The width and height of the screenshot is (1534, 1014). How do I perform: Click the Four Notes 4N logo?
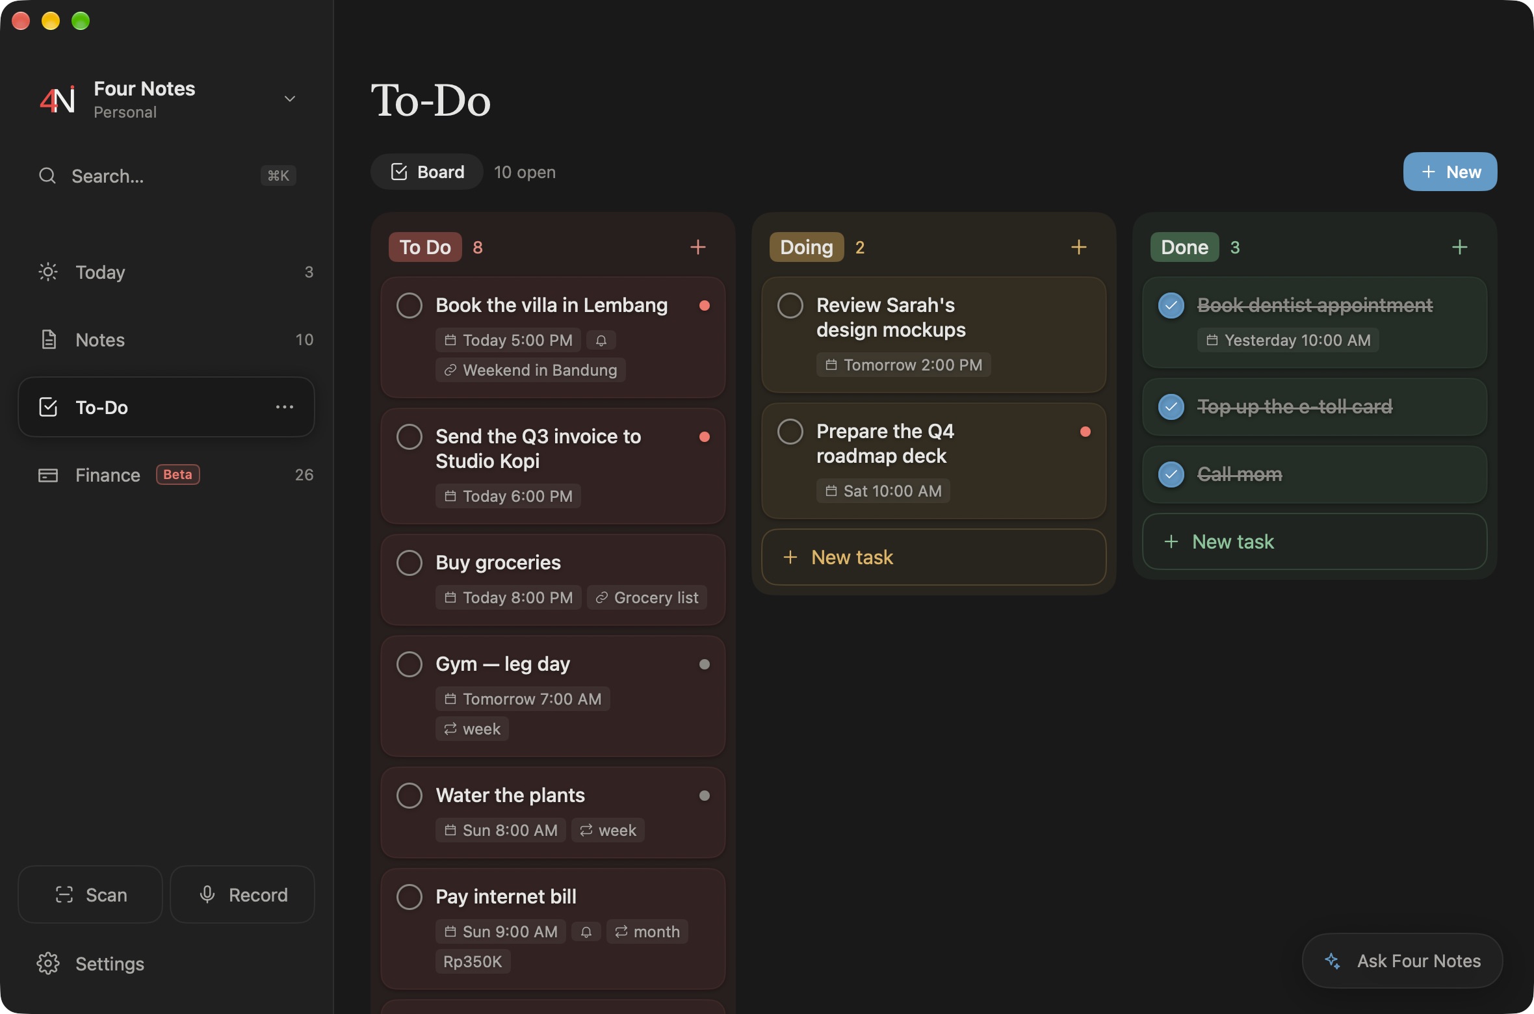57,99
